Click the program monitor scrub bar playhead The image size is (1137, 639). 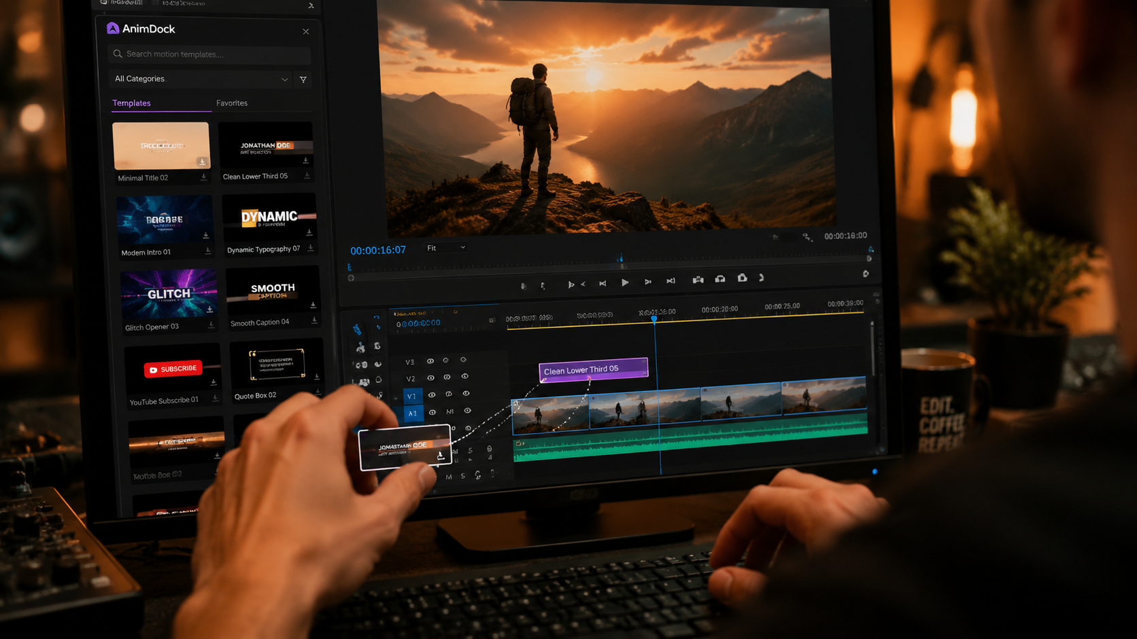click(x=620, y=259)
